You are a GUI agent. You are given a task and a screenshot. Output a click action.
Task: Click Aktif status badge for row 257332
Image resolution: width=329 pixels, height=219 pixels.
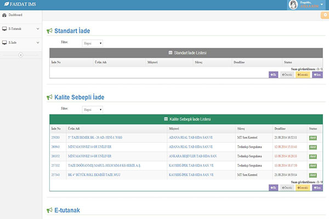tap(313, 166)
